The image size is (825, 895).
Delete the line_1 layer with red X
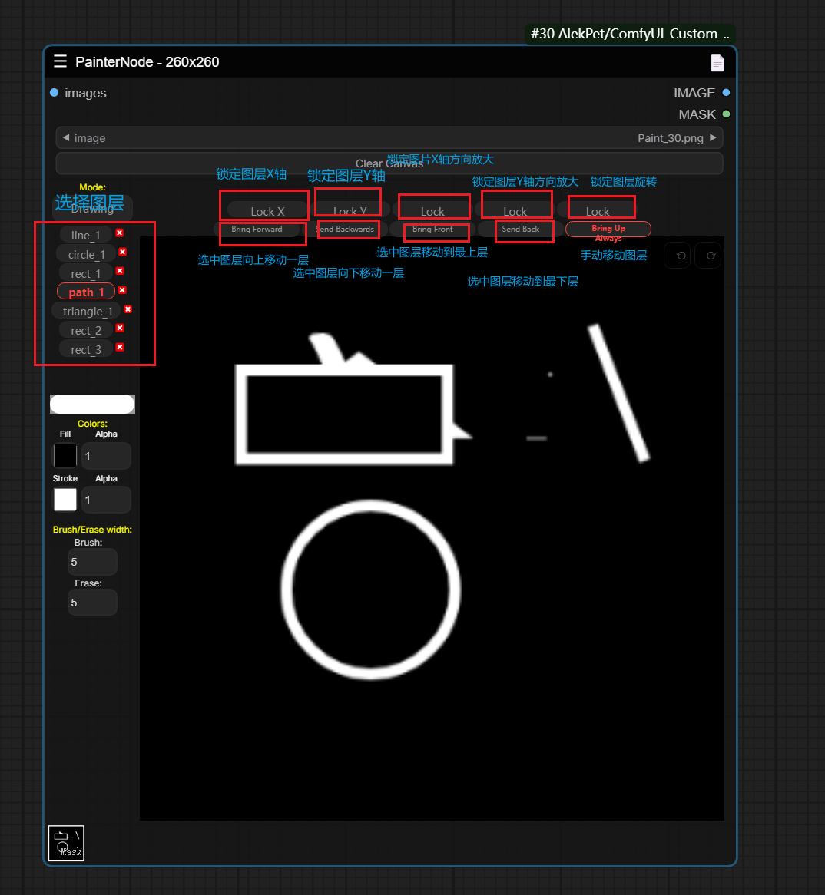(x=120, y=233)
